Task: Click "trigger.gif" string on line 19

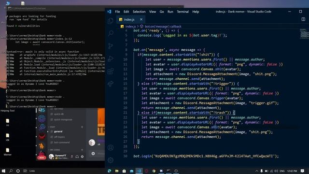Action: tap(262, 103)
